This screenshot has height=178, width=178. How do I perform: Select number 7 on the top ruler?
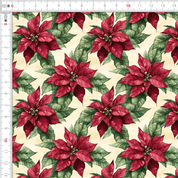93,6
